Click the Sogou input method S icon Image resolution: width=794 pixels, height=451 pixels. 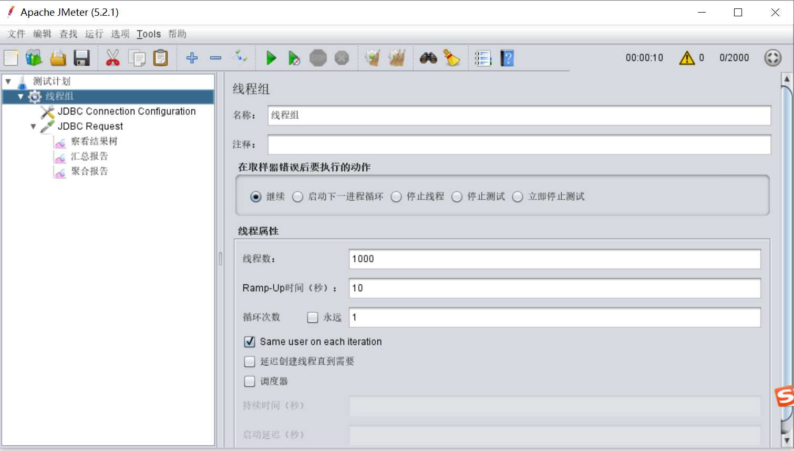pyautogui.click(x=784, y=396)
